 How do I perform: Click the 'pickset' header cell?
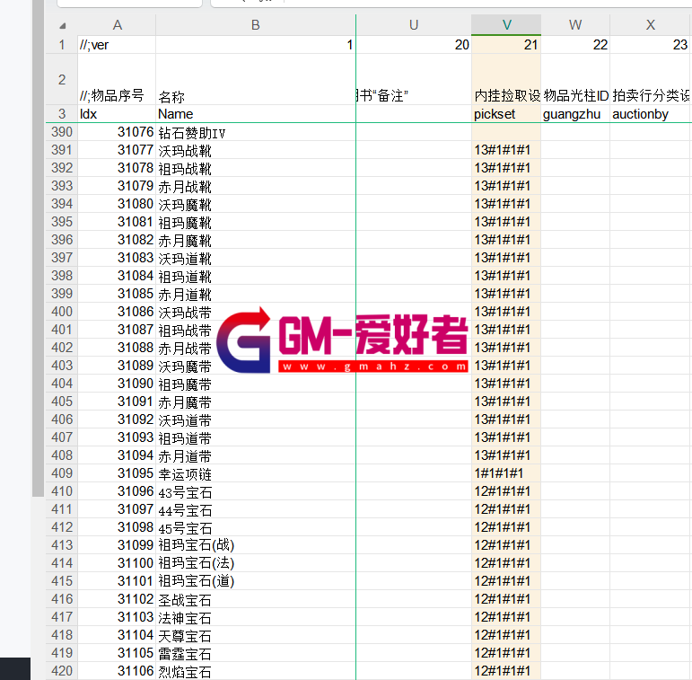pos(506,114)
